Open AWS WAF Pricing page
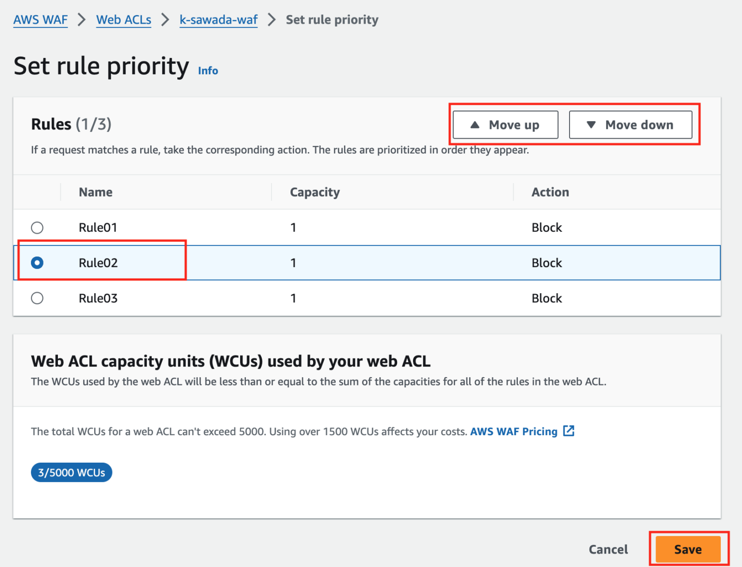The height and width of the screenshot is (567, 742). (514, 431)
